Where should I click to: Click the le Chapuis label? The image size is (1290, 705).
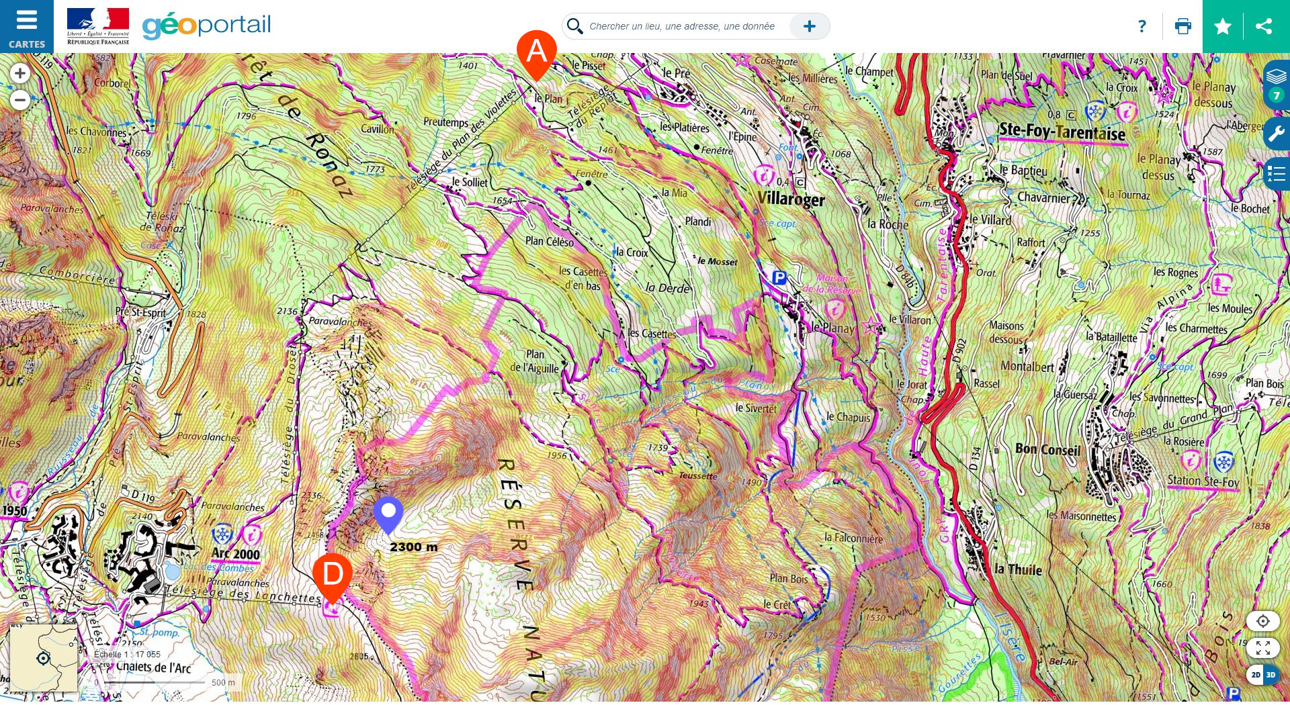[848, 417]
